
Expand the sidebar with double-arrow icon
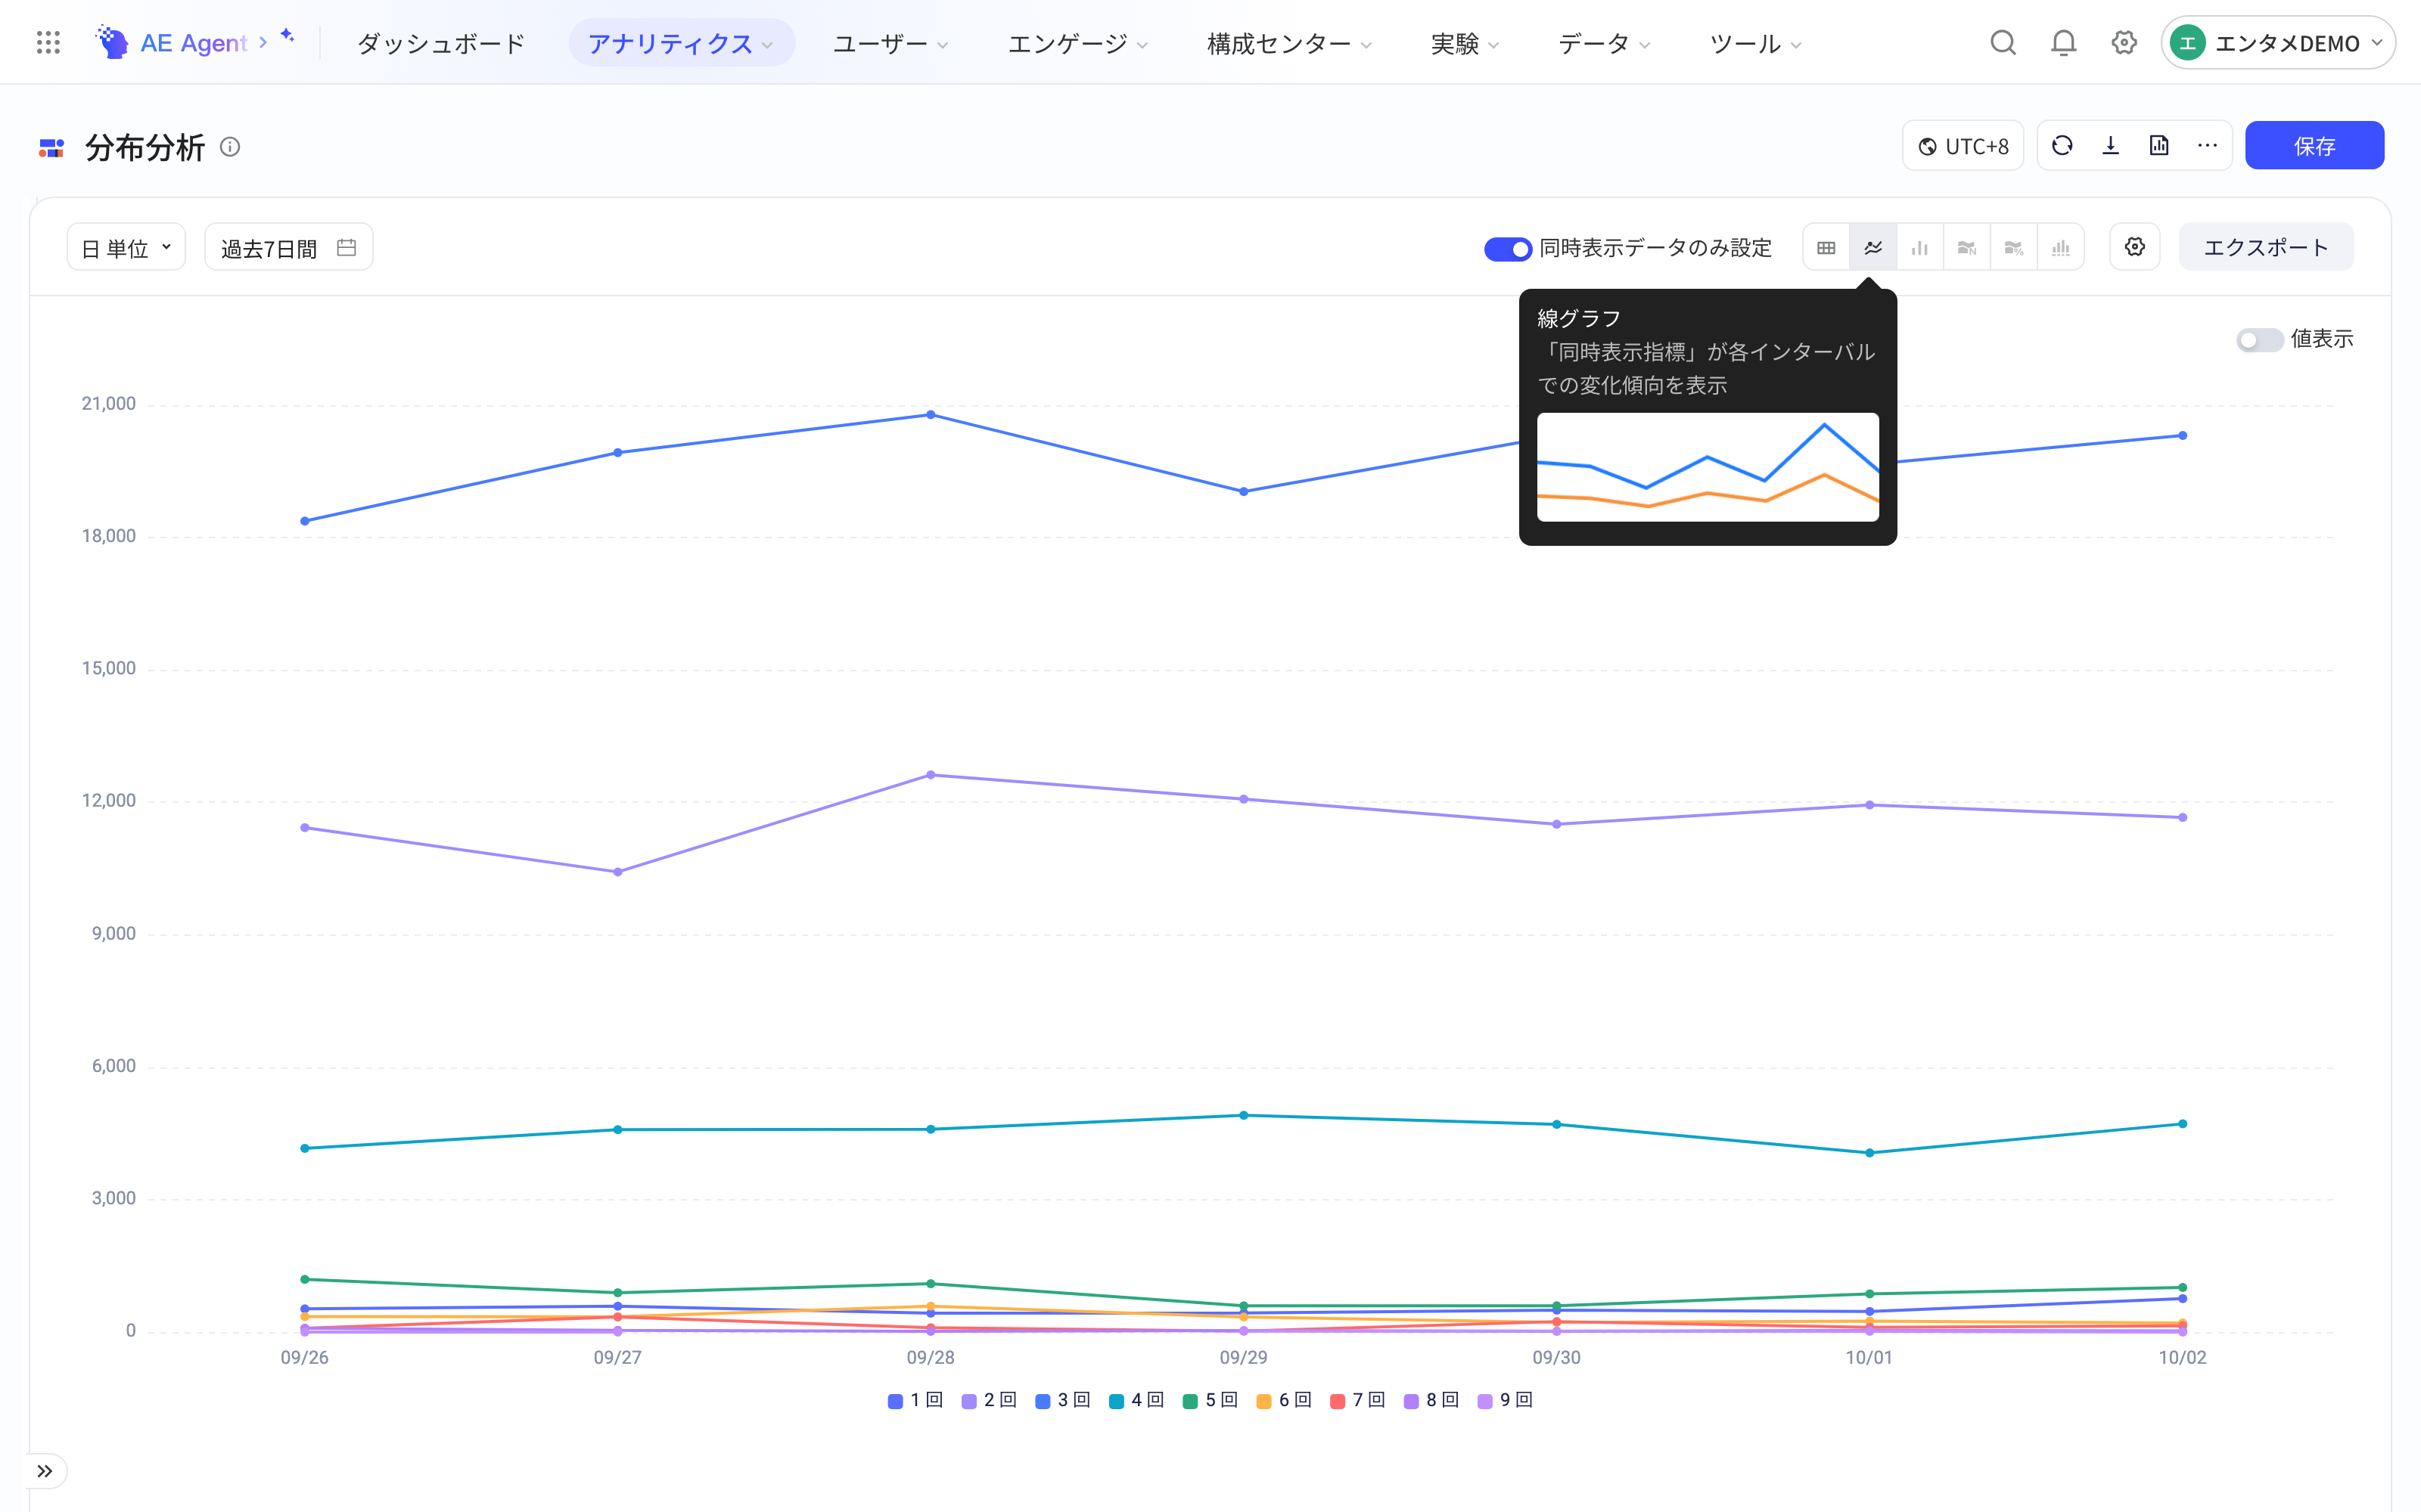(45, 1471)
